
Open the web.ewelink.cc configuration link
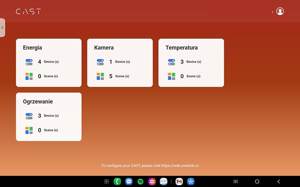pyautogui.click(x=180, y=166)
